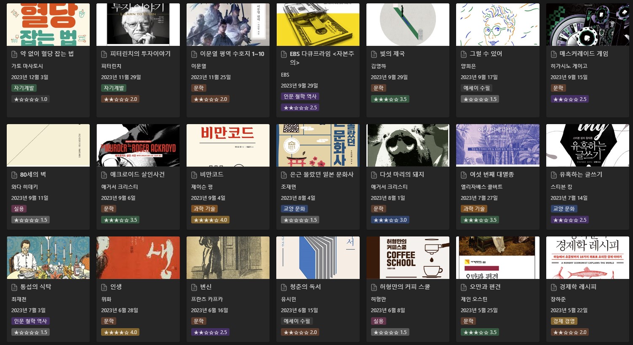The image size is (633, 345).
Task: Click page icon beside 피터린치의 투자이야기
Action: coord(104,54)
